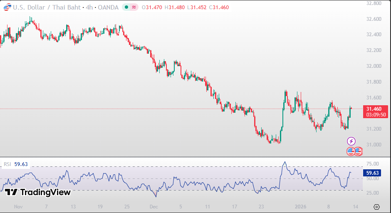Open the leftmost US flag economic event

(351, 151)
